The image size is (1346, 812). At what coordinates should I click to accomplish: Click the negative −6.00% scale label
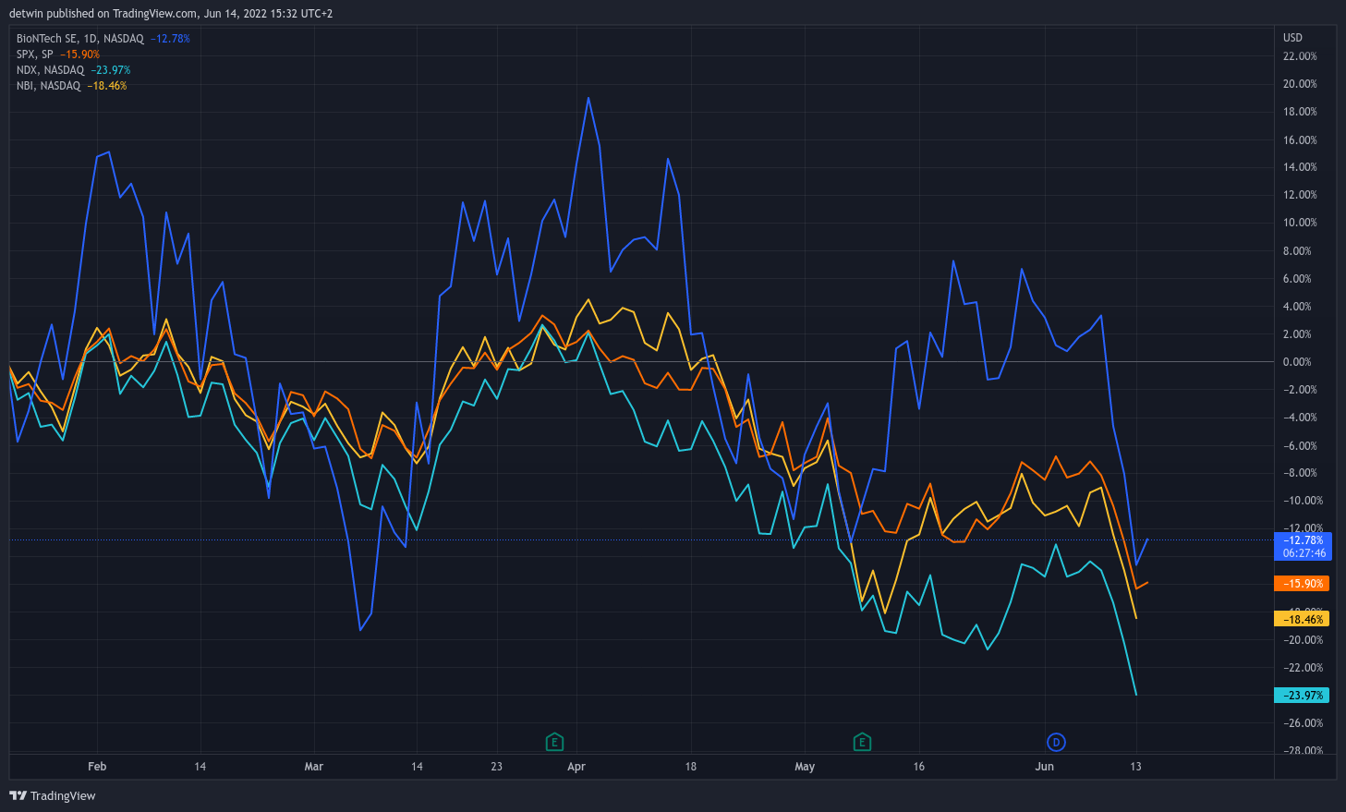coord(1300,446)
